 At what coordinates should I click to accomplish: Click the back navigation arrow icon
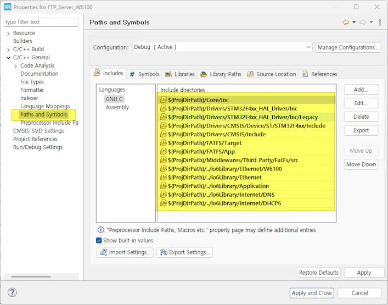point(346,23)
